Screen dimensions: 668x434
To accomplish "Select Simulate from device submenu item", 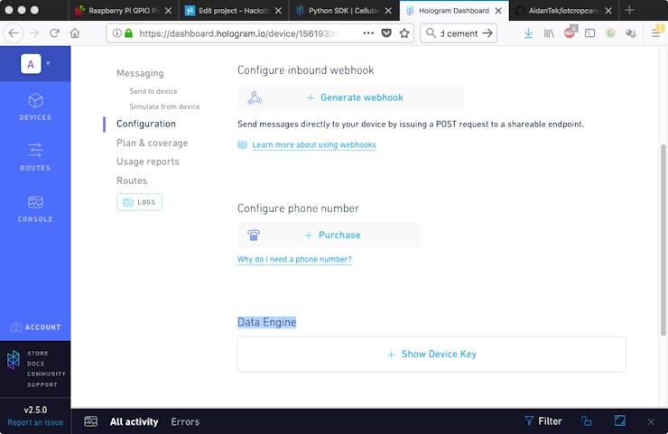I will click(164, 106).
